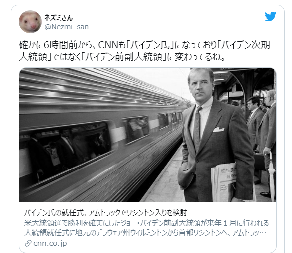The image size is (292, 253).
Task: Click headline バイデン氏の就任式、アムトラックでワシントン入りを検討
Action: (105, 212)
